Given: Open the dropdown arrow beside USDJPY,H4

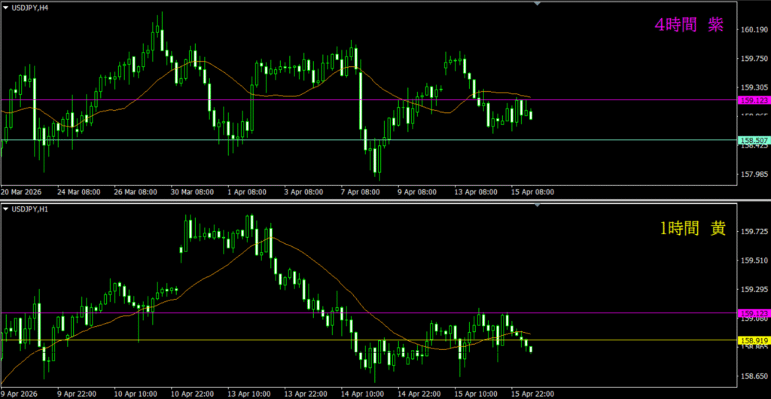Looking at the screenshot, I should tap(5, 7).
